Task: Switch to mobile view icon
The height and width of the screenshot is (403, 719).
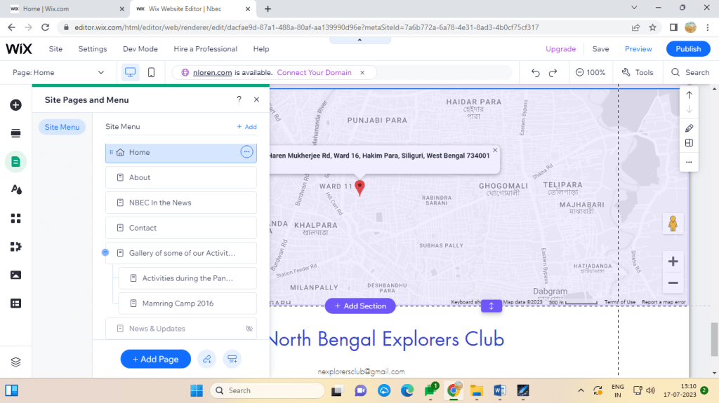Action: point(151,72)
